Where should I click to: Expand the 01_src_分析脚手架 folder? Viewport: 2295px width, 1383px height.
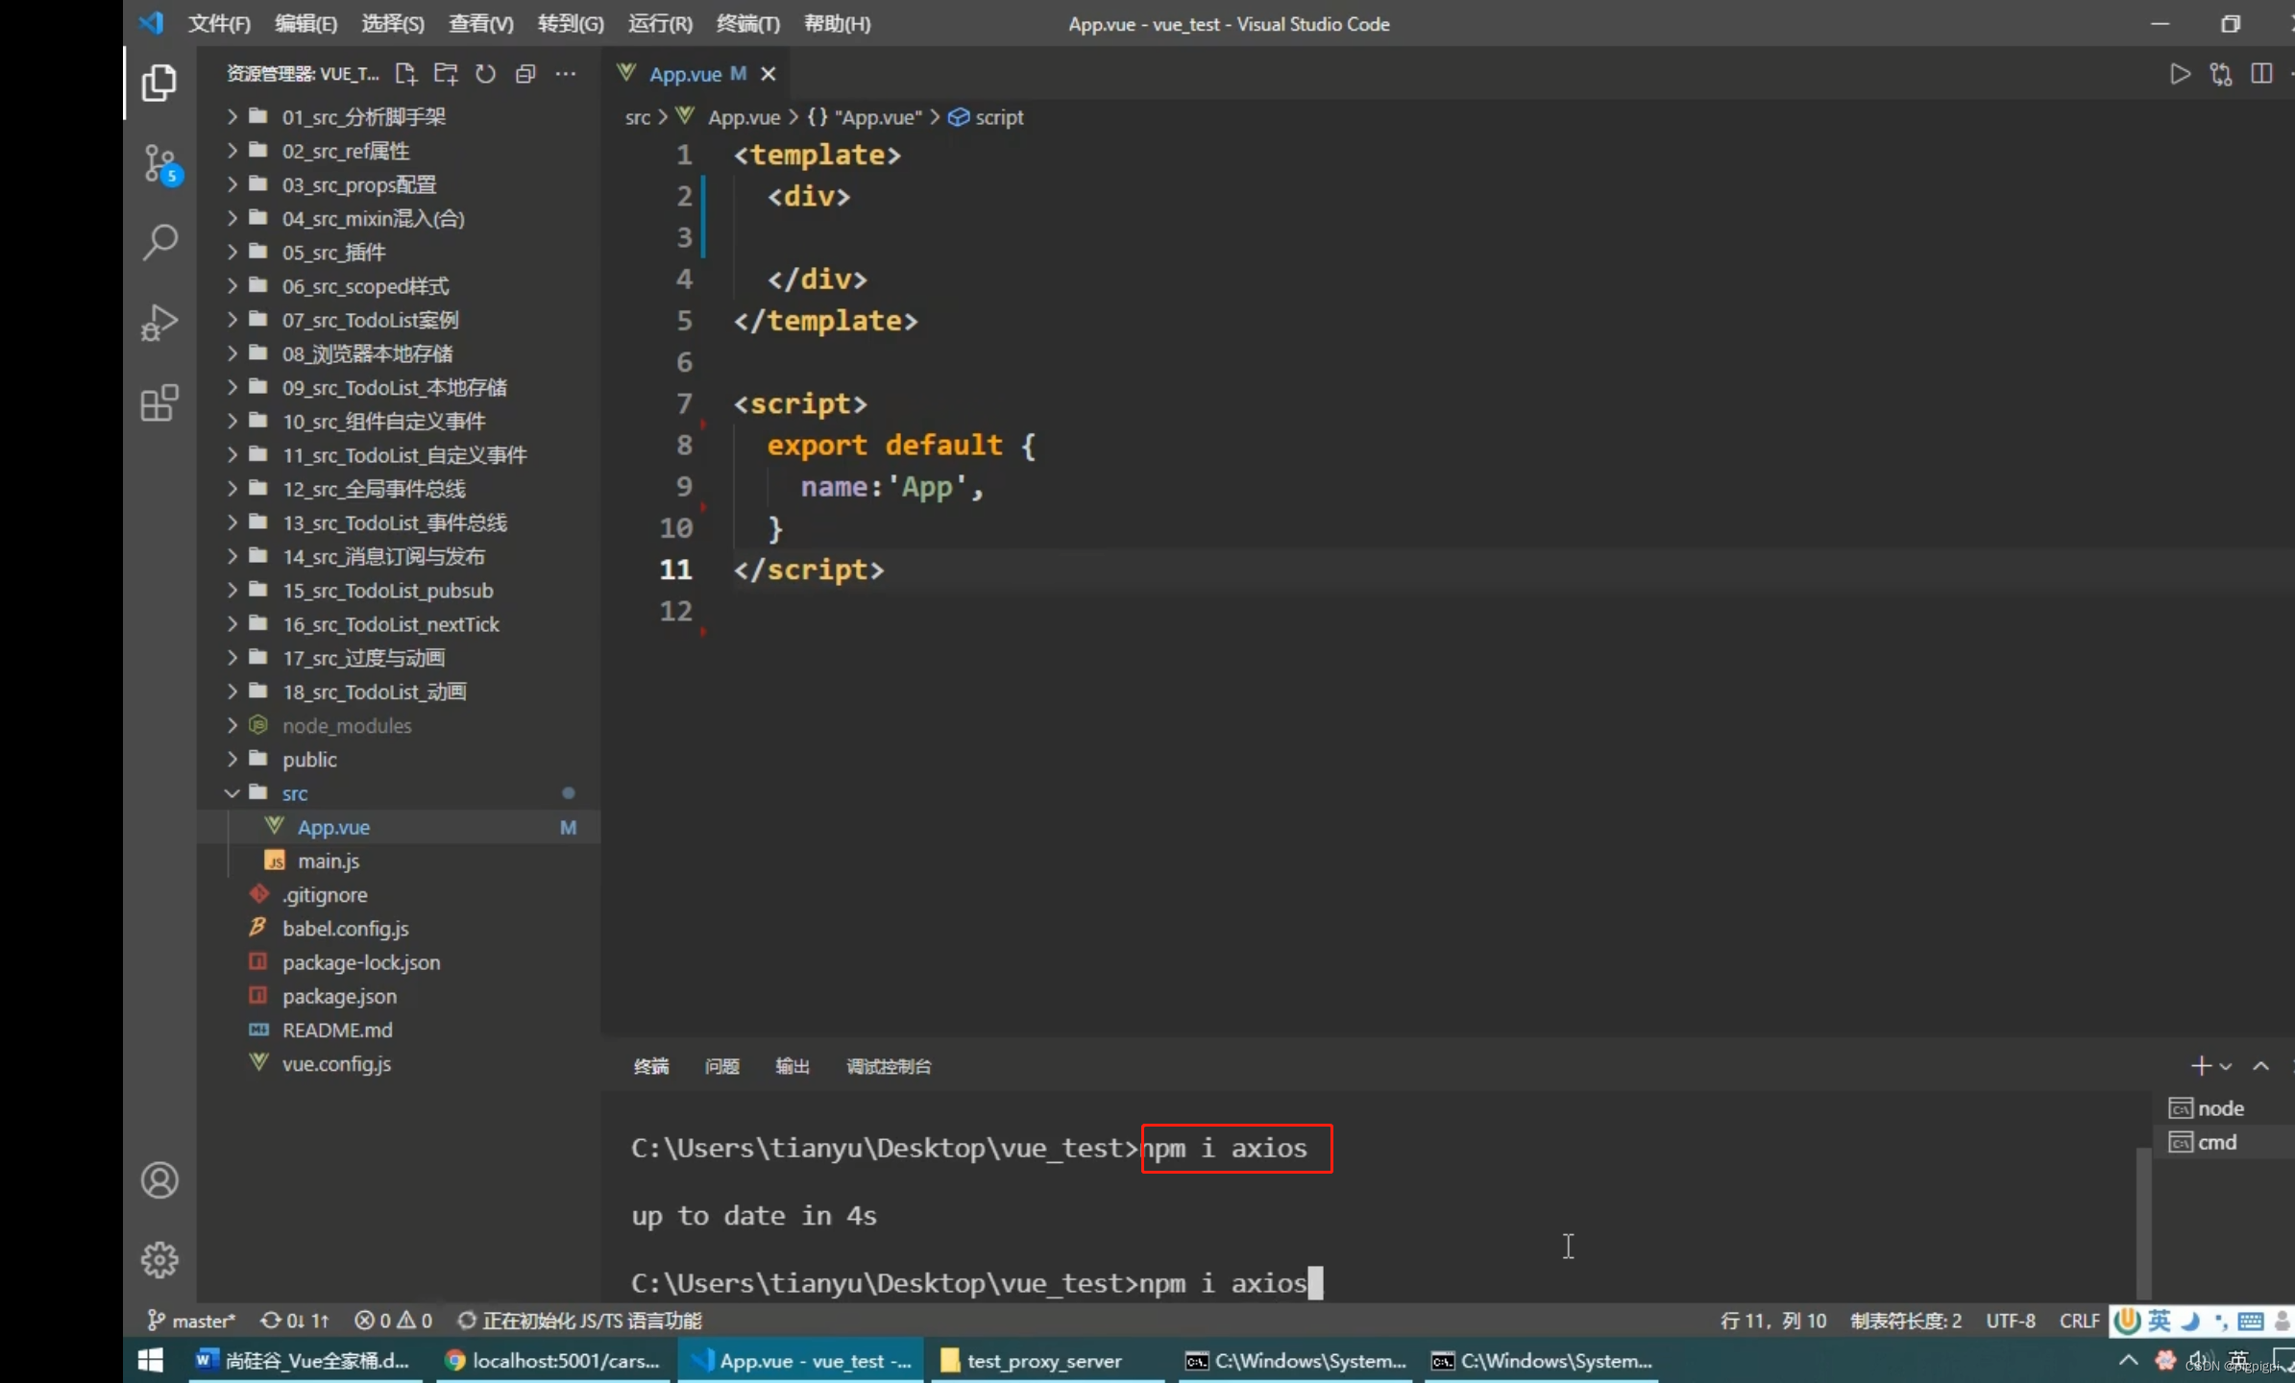tap(399, 117)
